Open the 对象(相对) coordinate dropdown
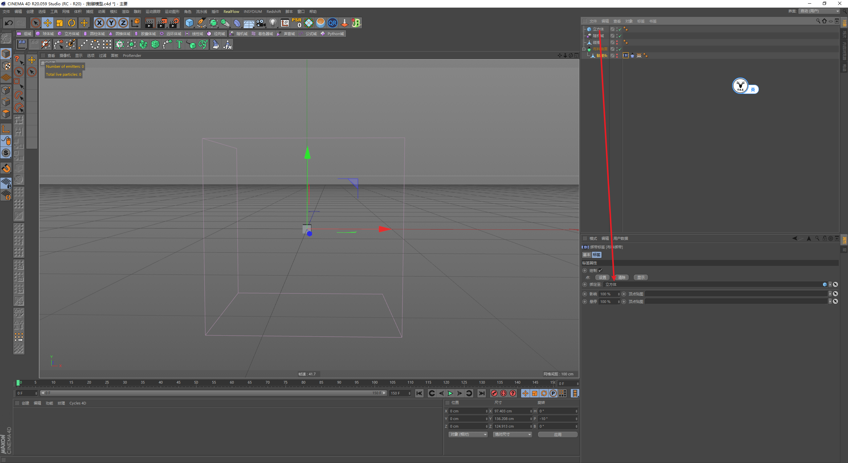 (x=468, y=435)
